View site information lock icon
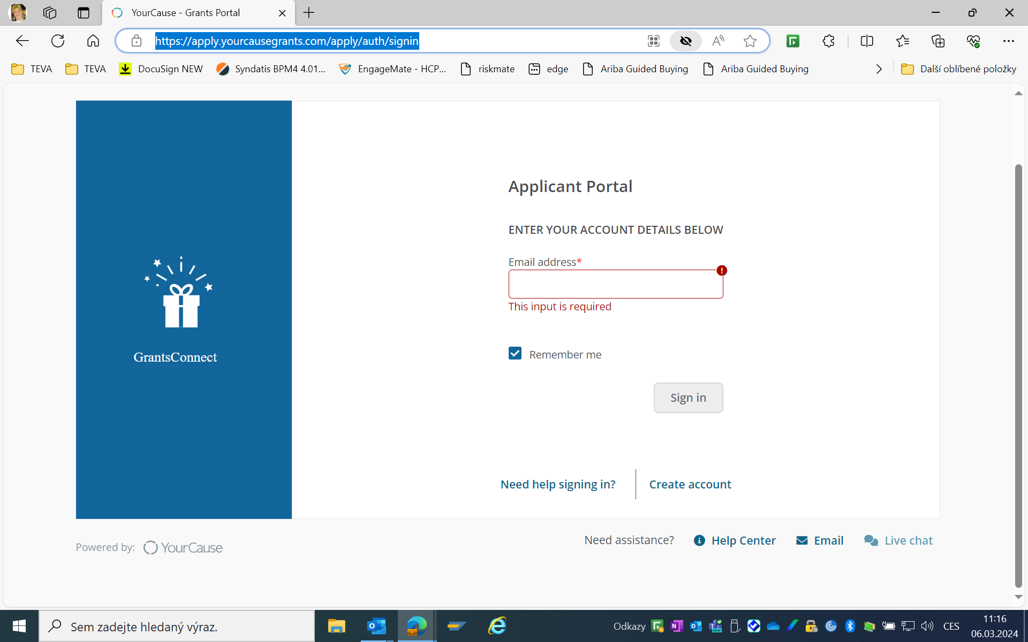1028x642 pixels. 137,41
